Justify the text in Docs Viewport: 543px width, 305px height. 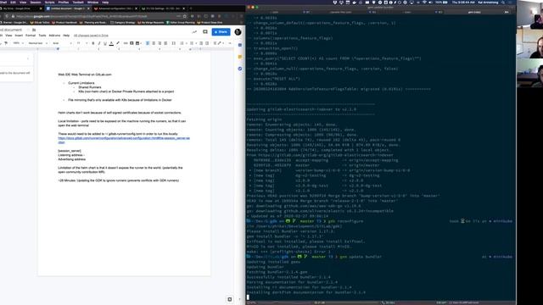pos(165,43)
